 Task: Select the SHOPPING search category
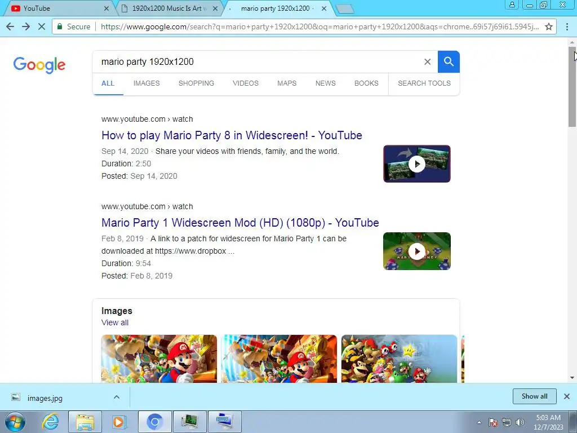(x=196, y=83)
